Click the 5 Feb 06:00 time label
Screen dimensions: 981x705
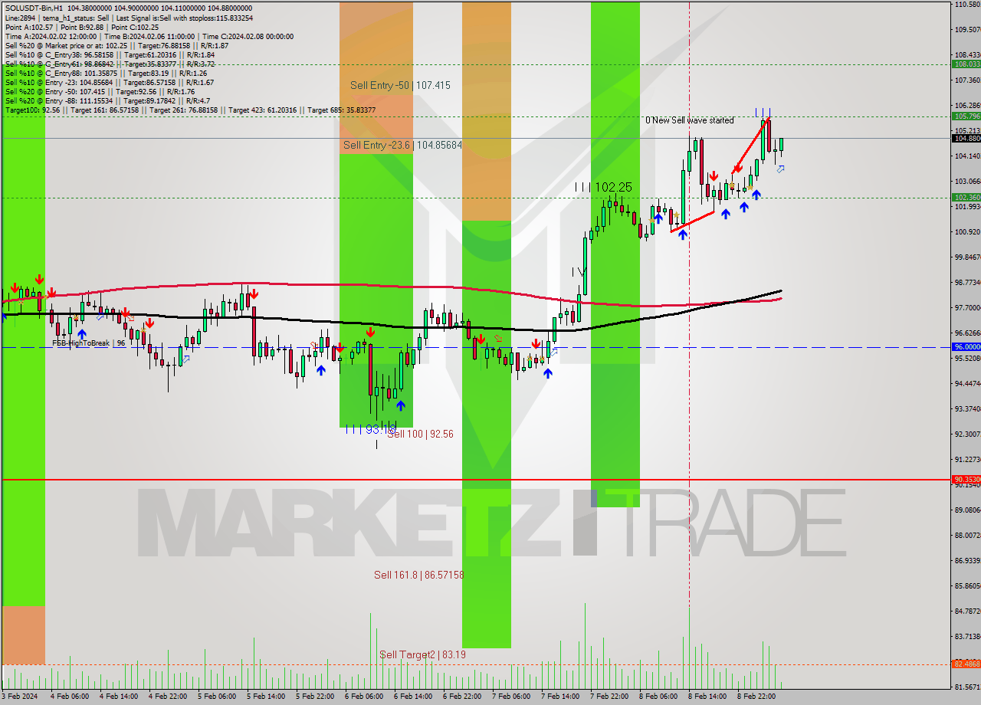[217, 697]
